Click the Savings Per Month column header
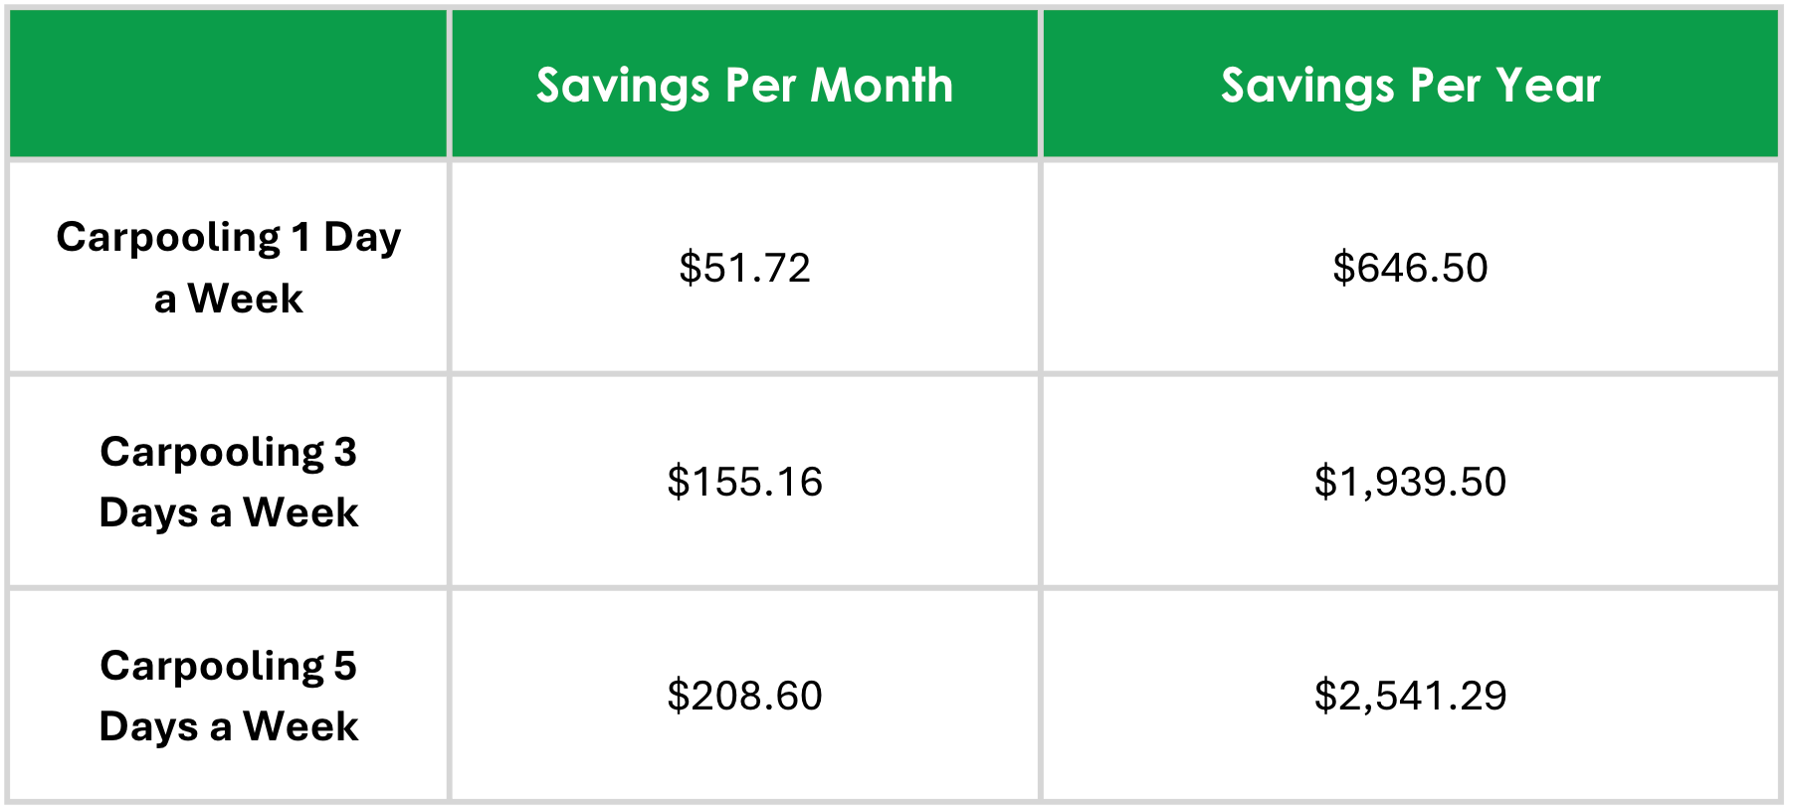Image resolution: width=1793 pixels, height=812 pixels. click(744, 85)
